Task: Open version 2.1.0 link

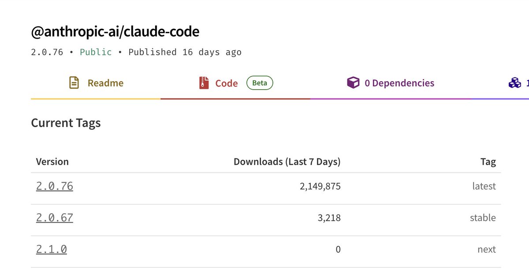Action: click(x=52, y=249)
